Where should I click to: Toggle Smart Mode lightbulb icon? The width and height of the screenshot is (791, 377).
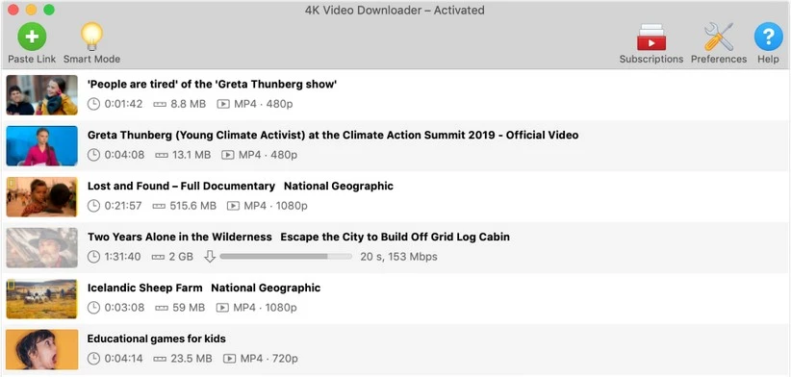91,37
